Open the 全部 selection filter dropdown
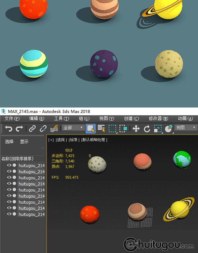Image resolution: width=198 pixels, height=253 pixels. tap(73, 128)
